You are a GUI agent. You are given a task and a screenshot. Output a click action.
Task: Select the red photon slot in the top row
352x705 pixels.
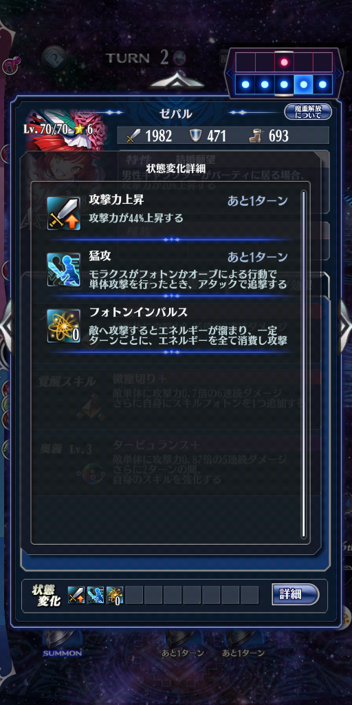pos(284,62)
